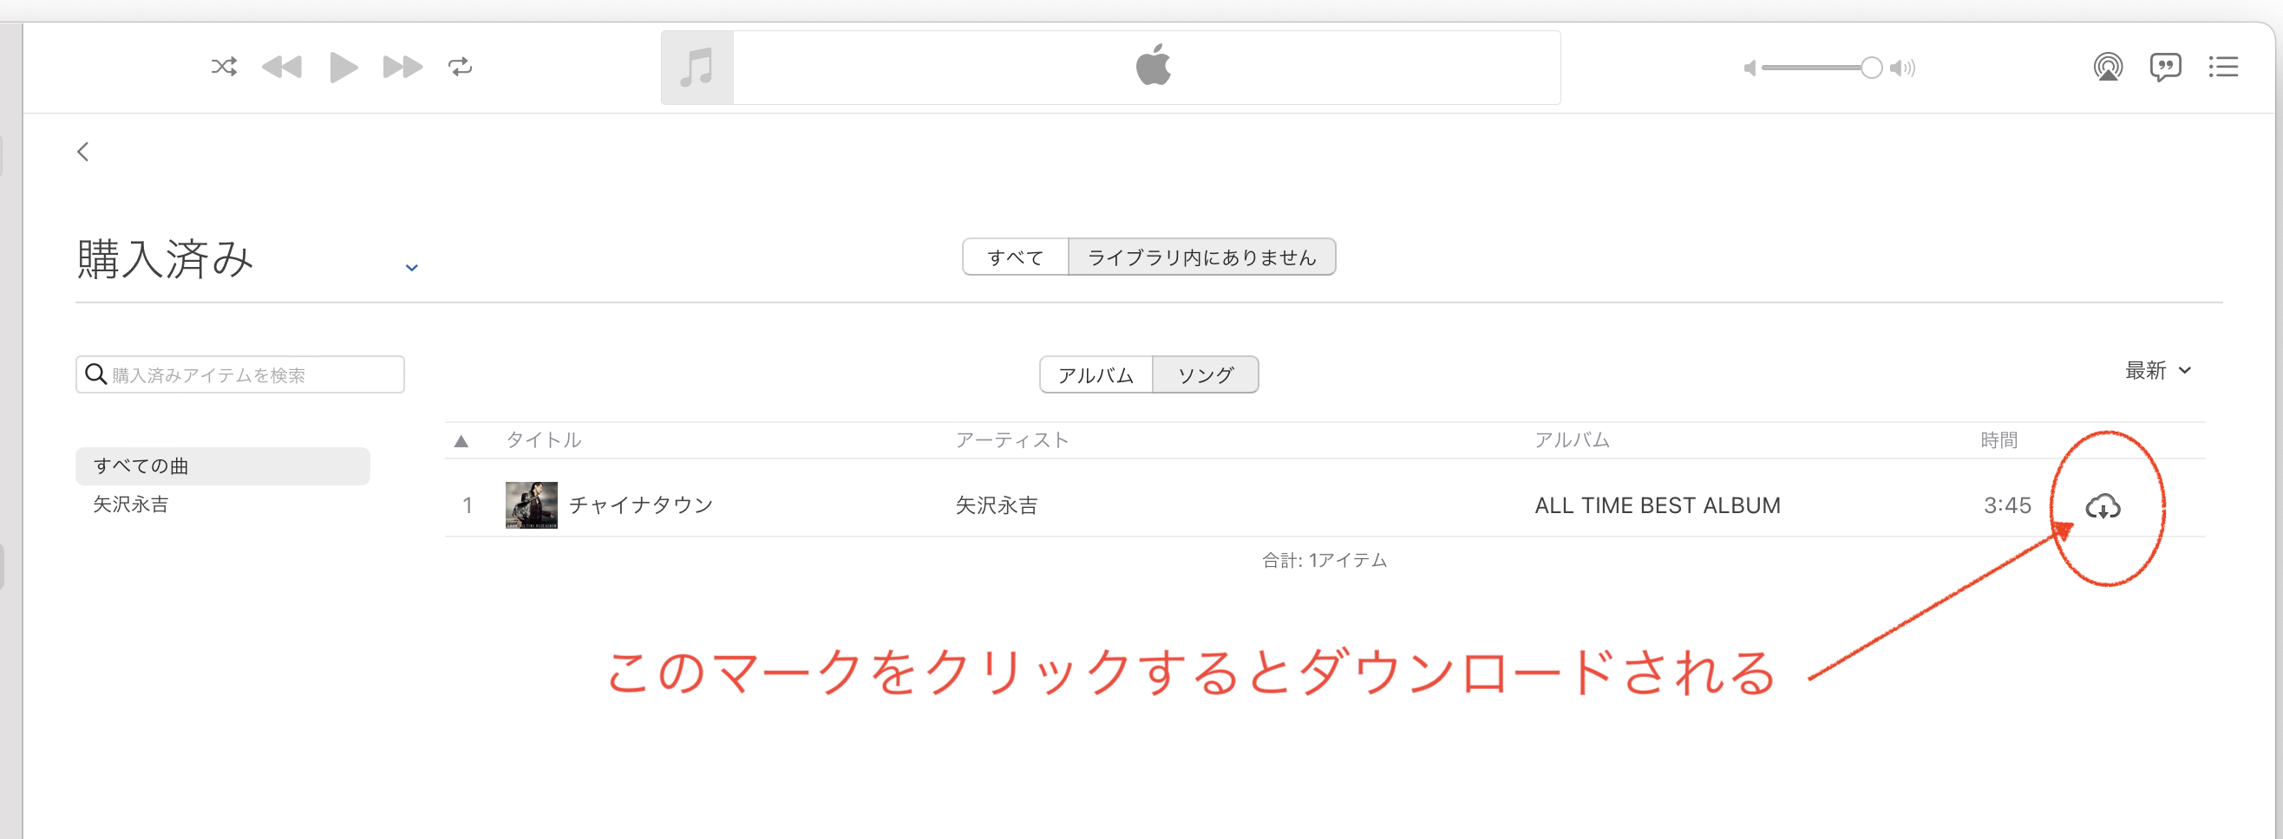Click the previous track rewind button

point(282,67)
